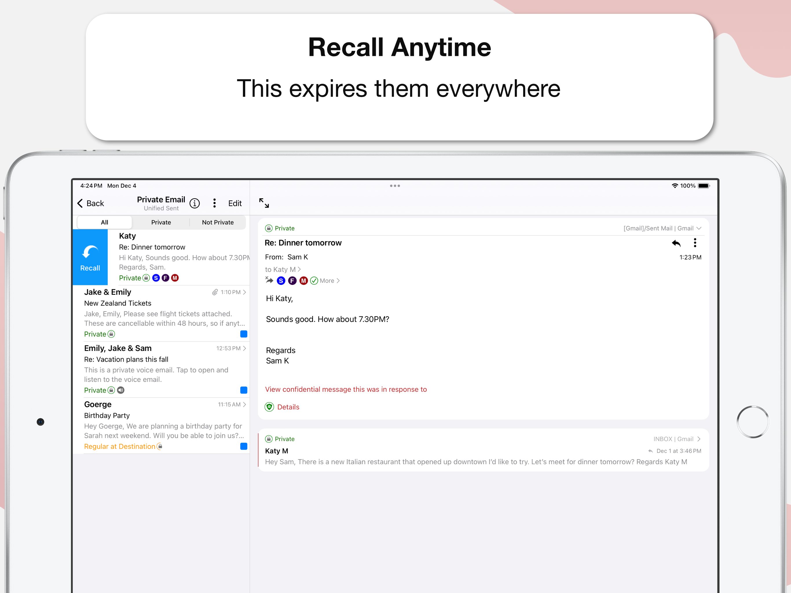Click the red M badge in the message header
The image size is (791, 593).
(304, 281)
